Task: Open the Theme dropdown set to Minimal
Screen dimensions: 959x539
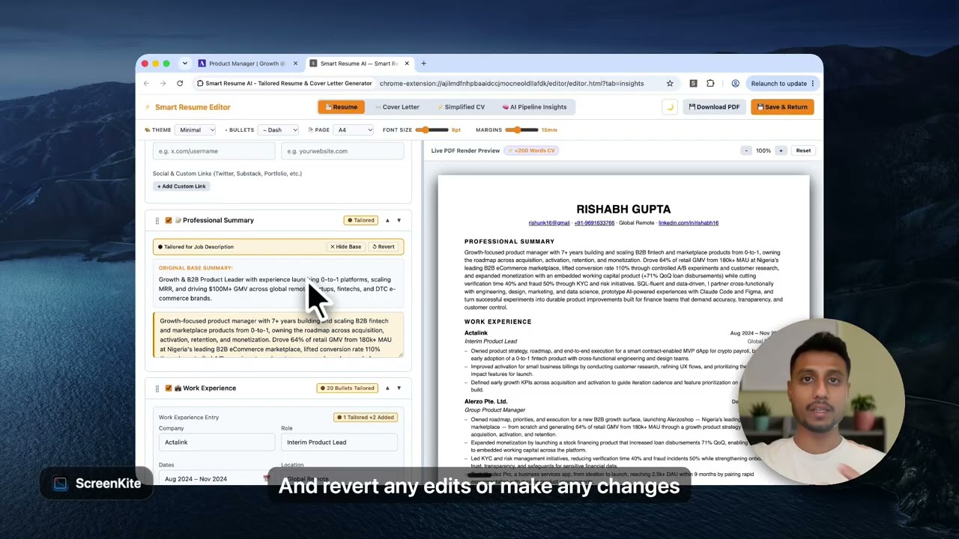Action: click(x=196, y=130)
